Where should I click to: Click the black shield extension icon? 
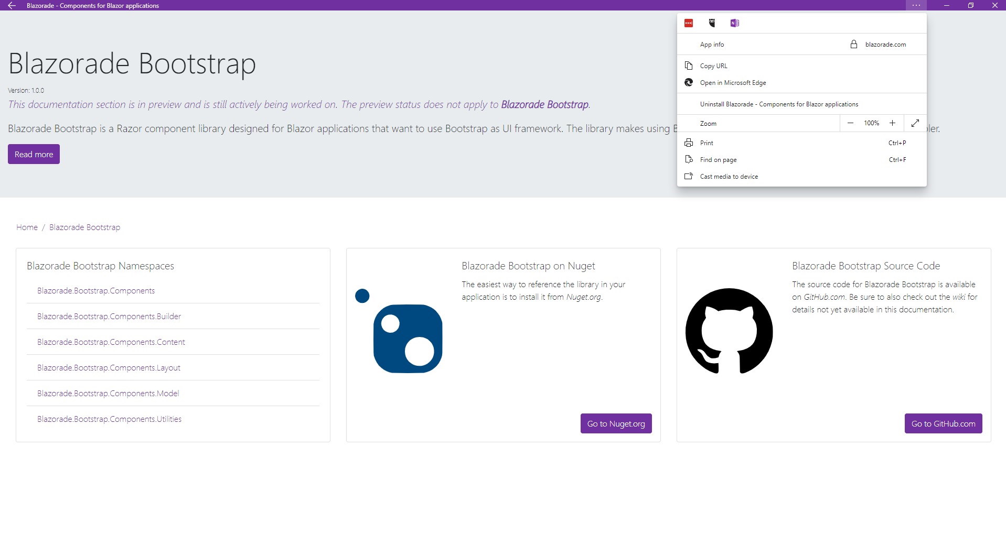(x=712, y=23)
